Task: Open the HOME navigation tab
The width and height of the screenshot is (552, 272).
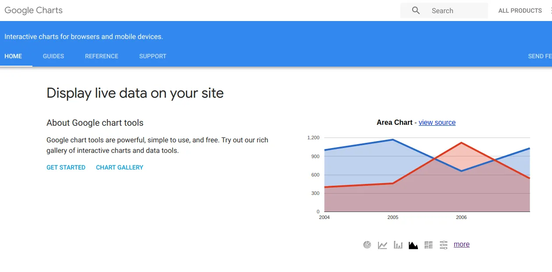Action: 13,56
